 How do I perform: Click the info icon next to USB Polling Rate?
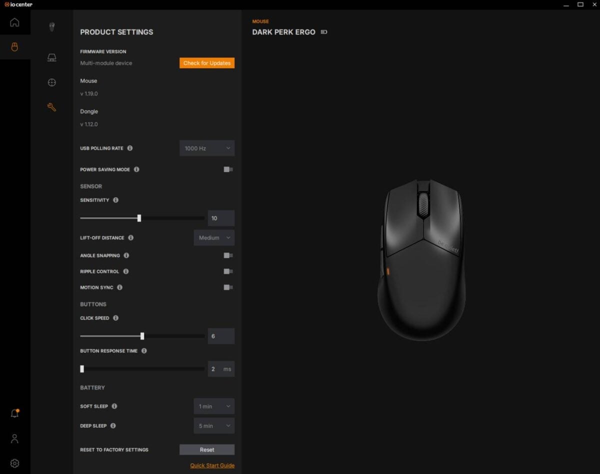[x=130, y=148]
